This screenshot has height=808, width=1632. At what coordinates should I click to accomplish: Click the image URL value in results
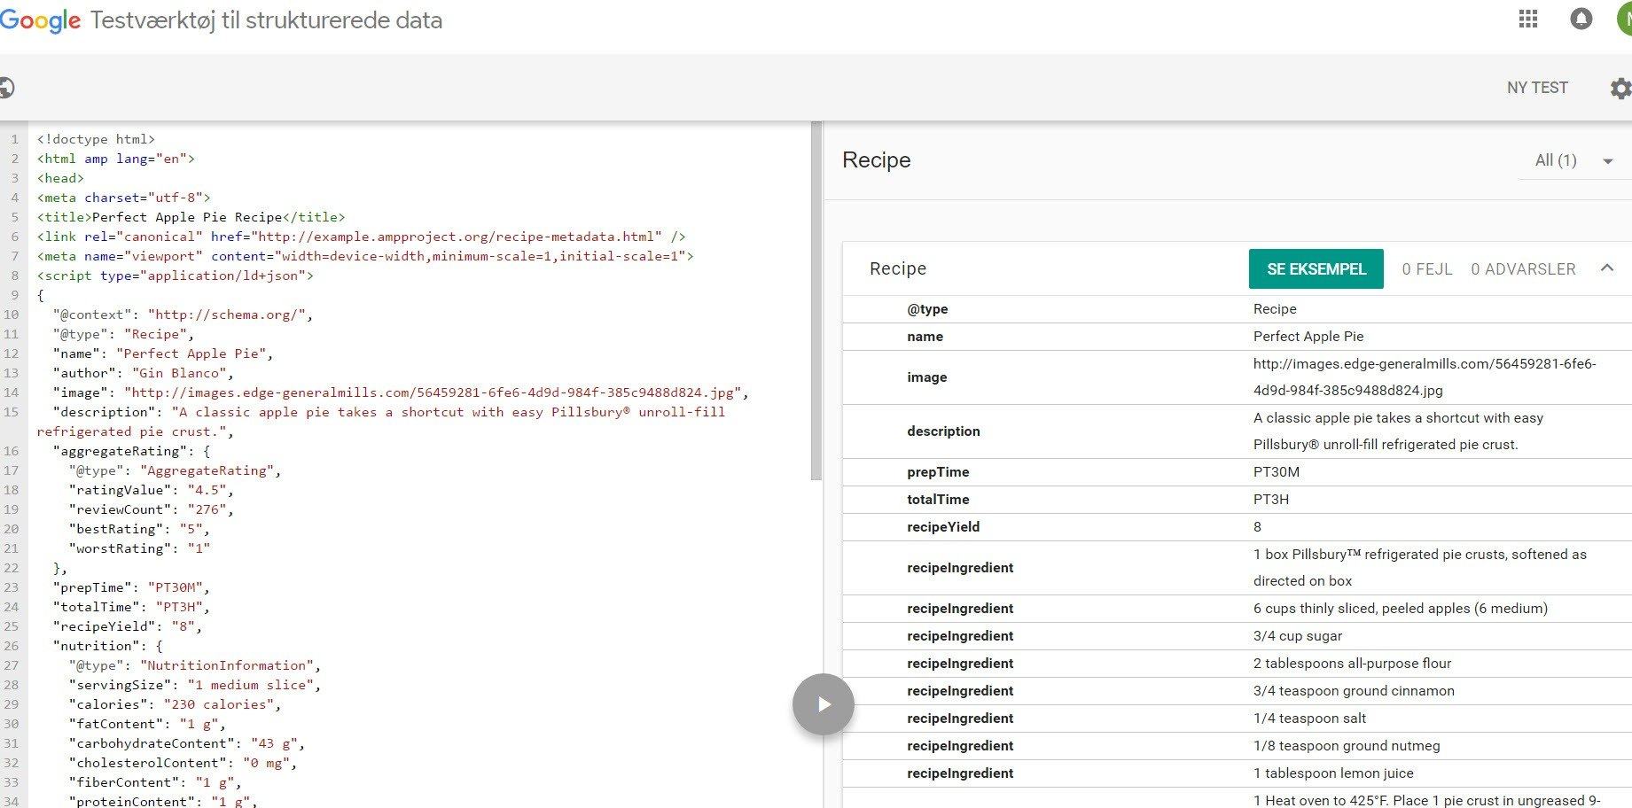coord(1425,377)
